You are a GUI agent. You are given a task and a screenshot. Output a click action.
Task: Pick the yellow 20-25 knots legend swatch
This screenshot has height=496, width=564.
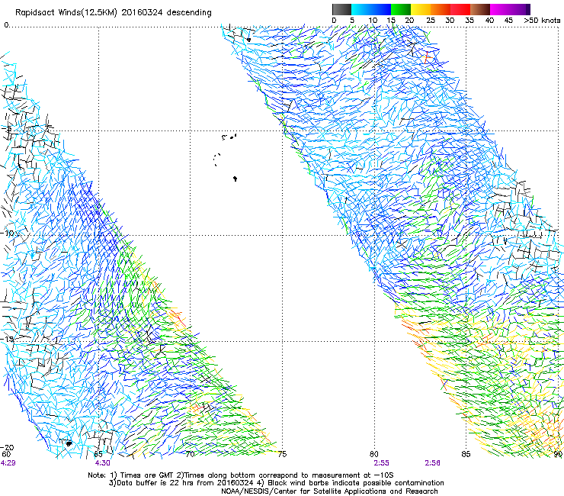(421, 9)
